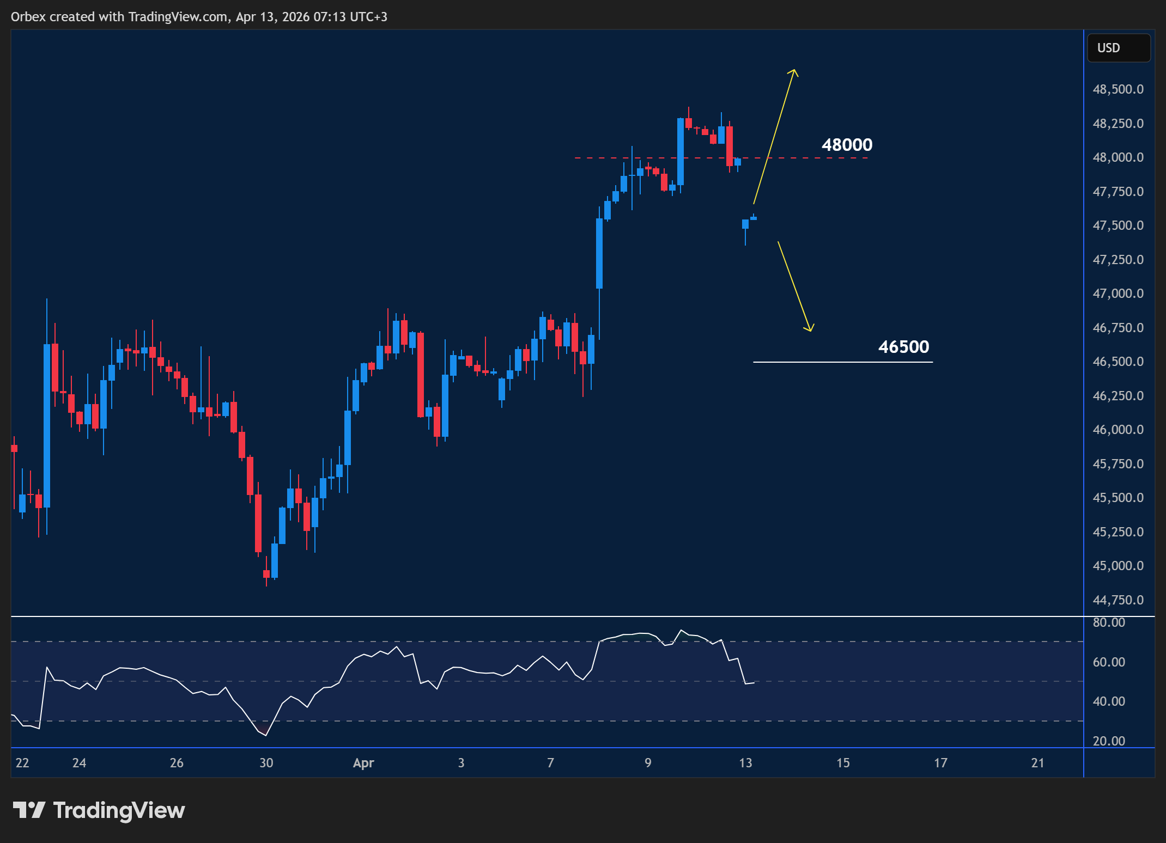Click the Apr date label on axis
Viewport: 1166px width, 843px height.
click(363, 763)
